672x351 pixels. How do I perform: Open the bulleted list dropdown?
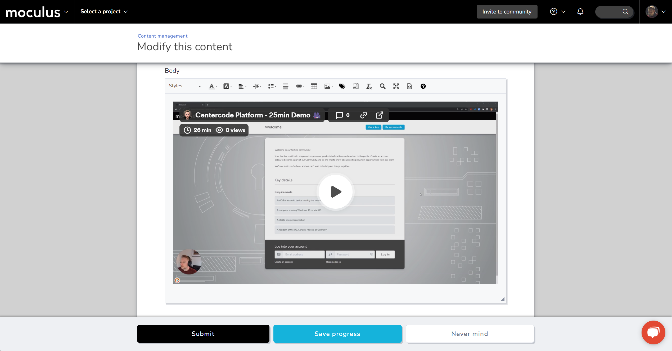pyautogui.click(x=272, y=86)
